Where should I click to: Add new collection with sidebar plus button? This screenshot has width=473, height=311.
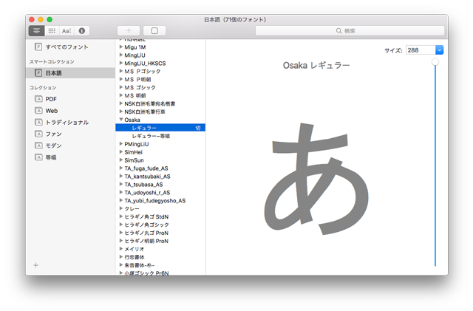pos(36,265)
